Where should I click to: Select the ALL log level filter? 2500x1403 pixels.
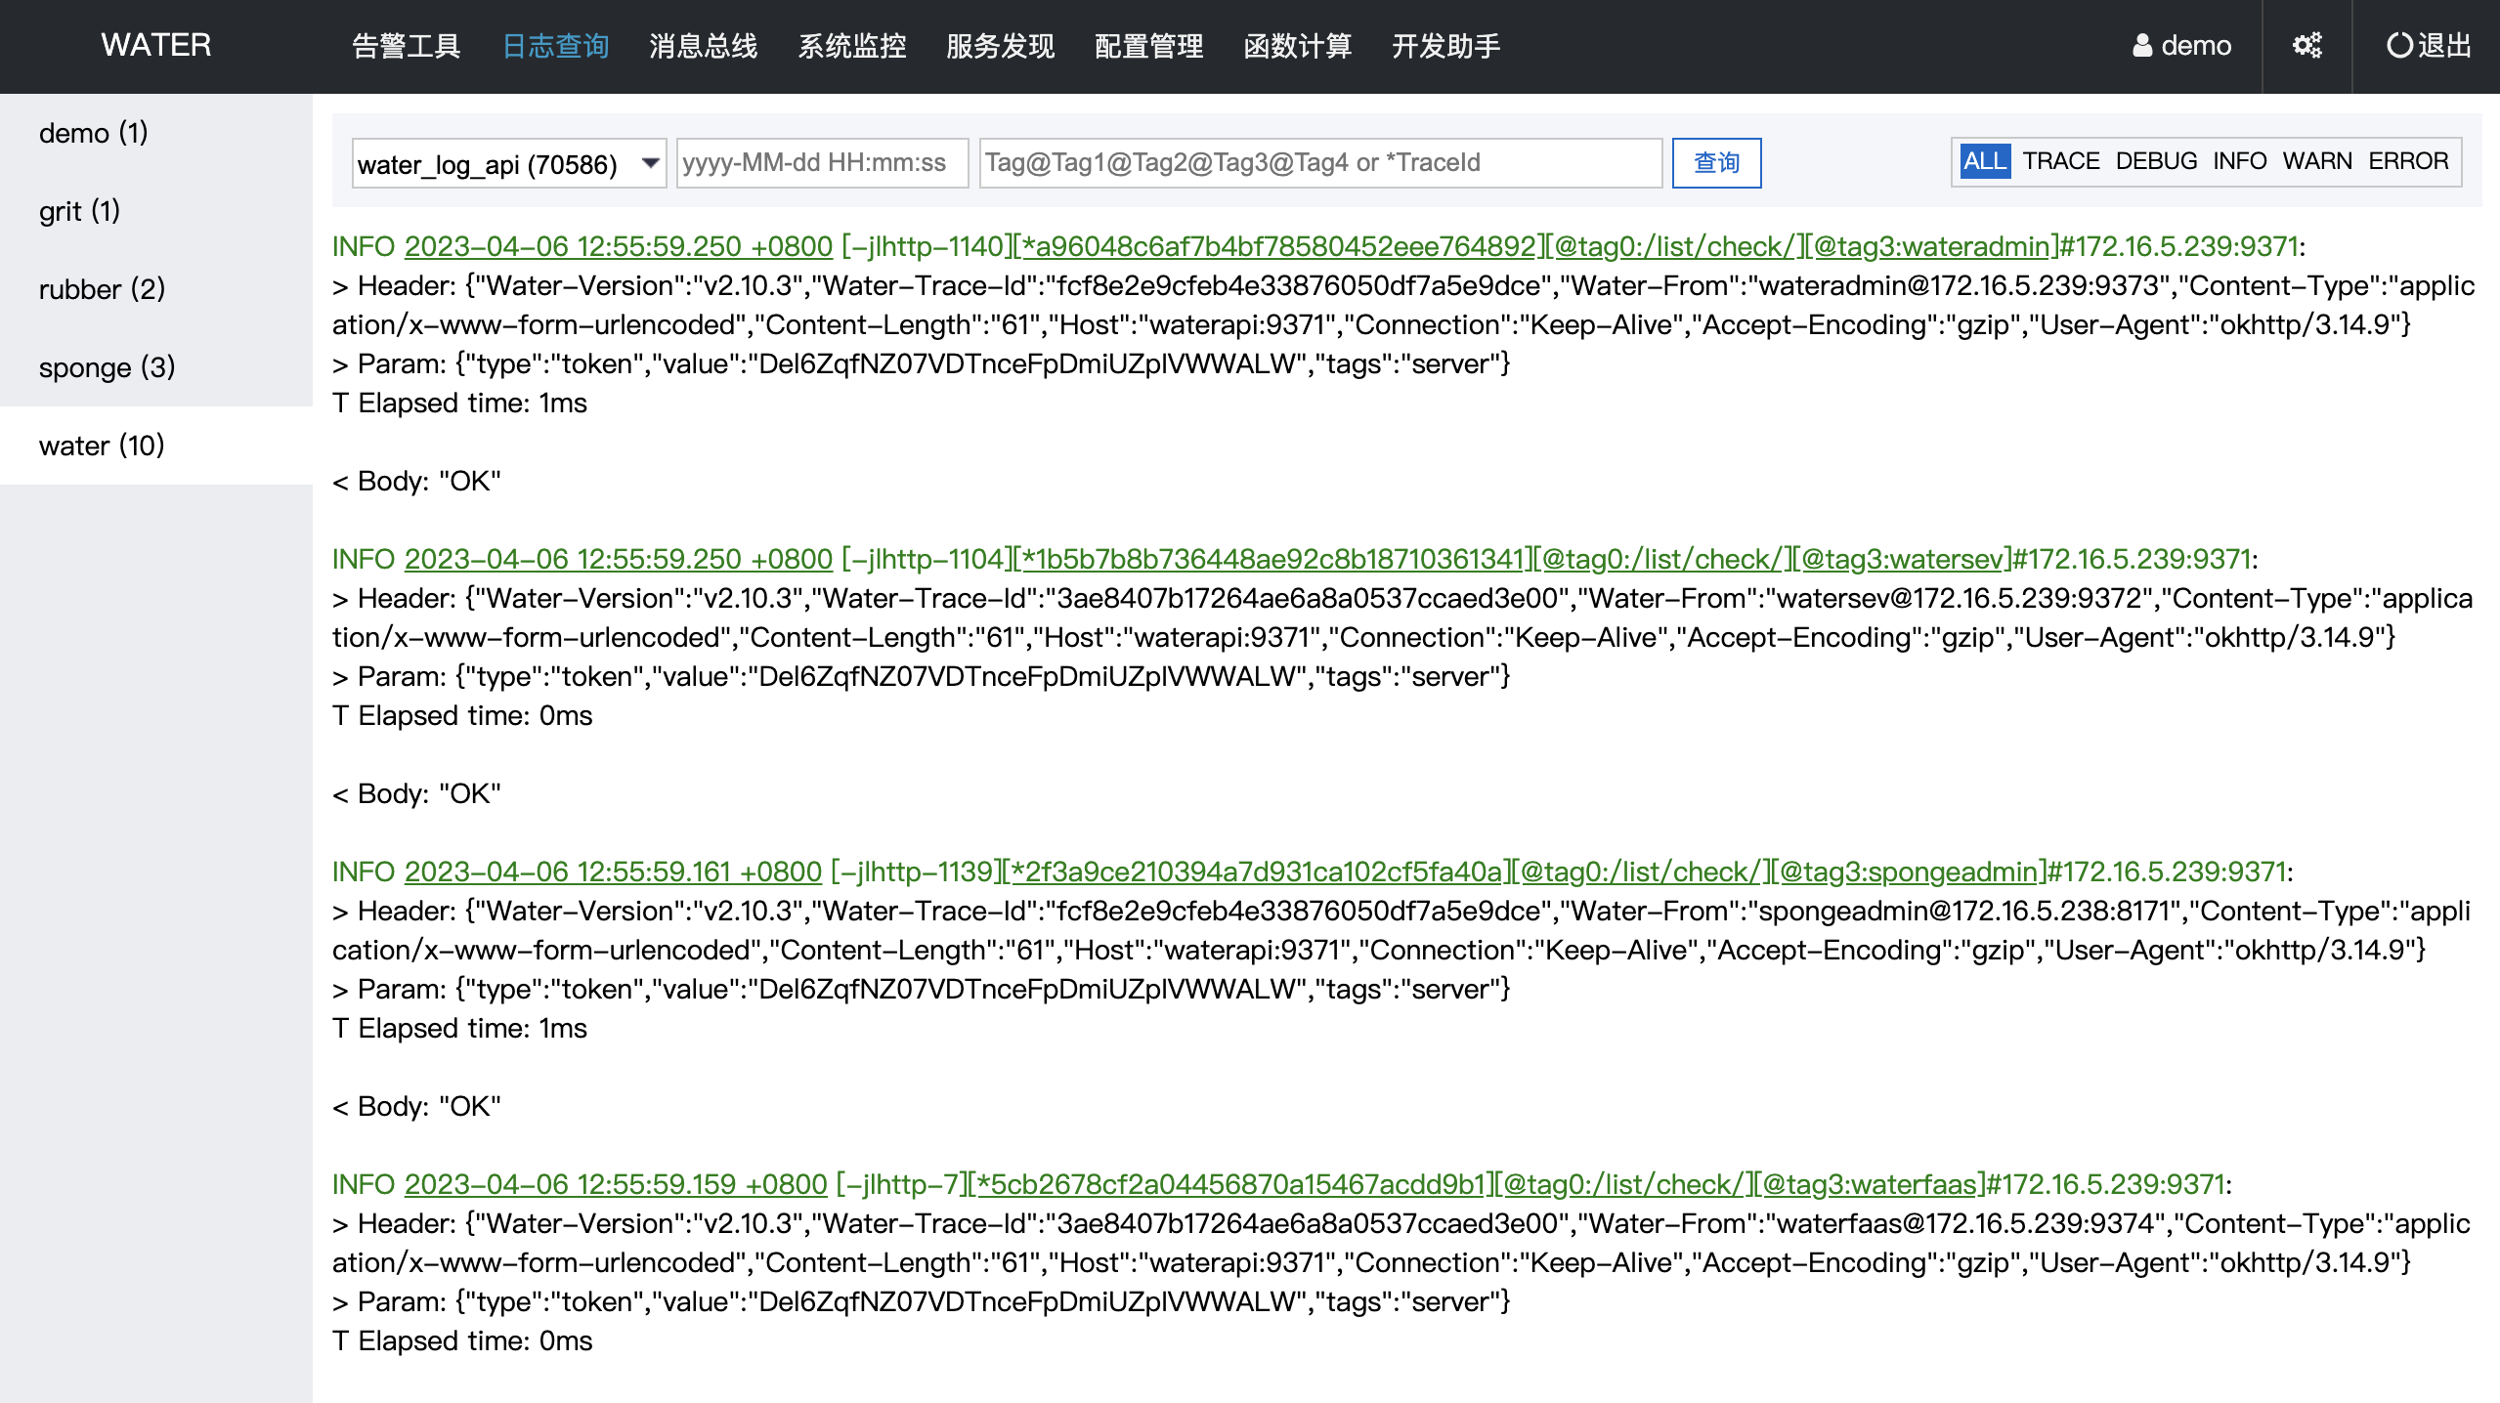1985,161
